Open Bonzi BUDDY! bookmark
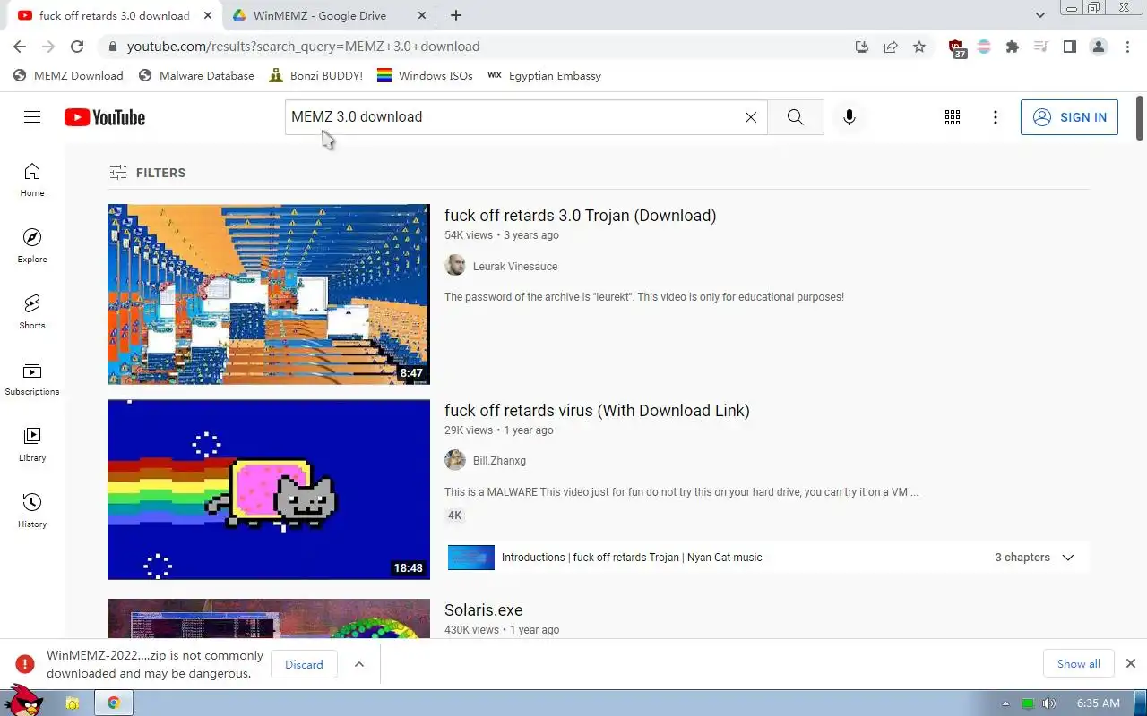The image size is (1147, 716). tap(316, 76)
